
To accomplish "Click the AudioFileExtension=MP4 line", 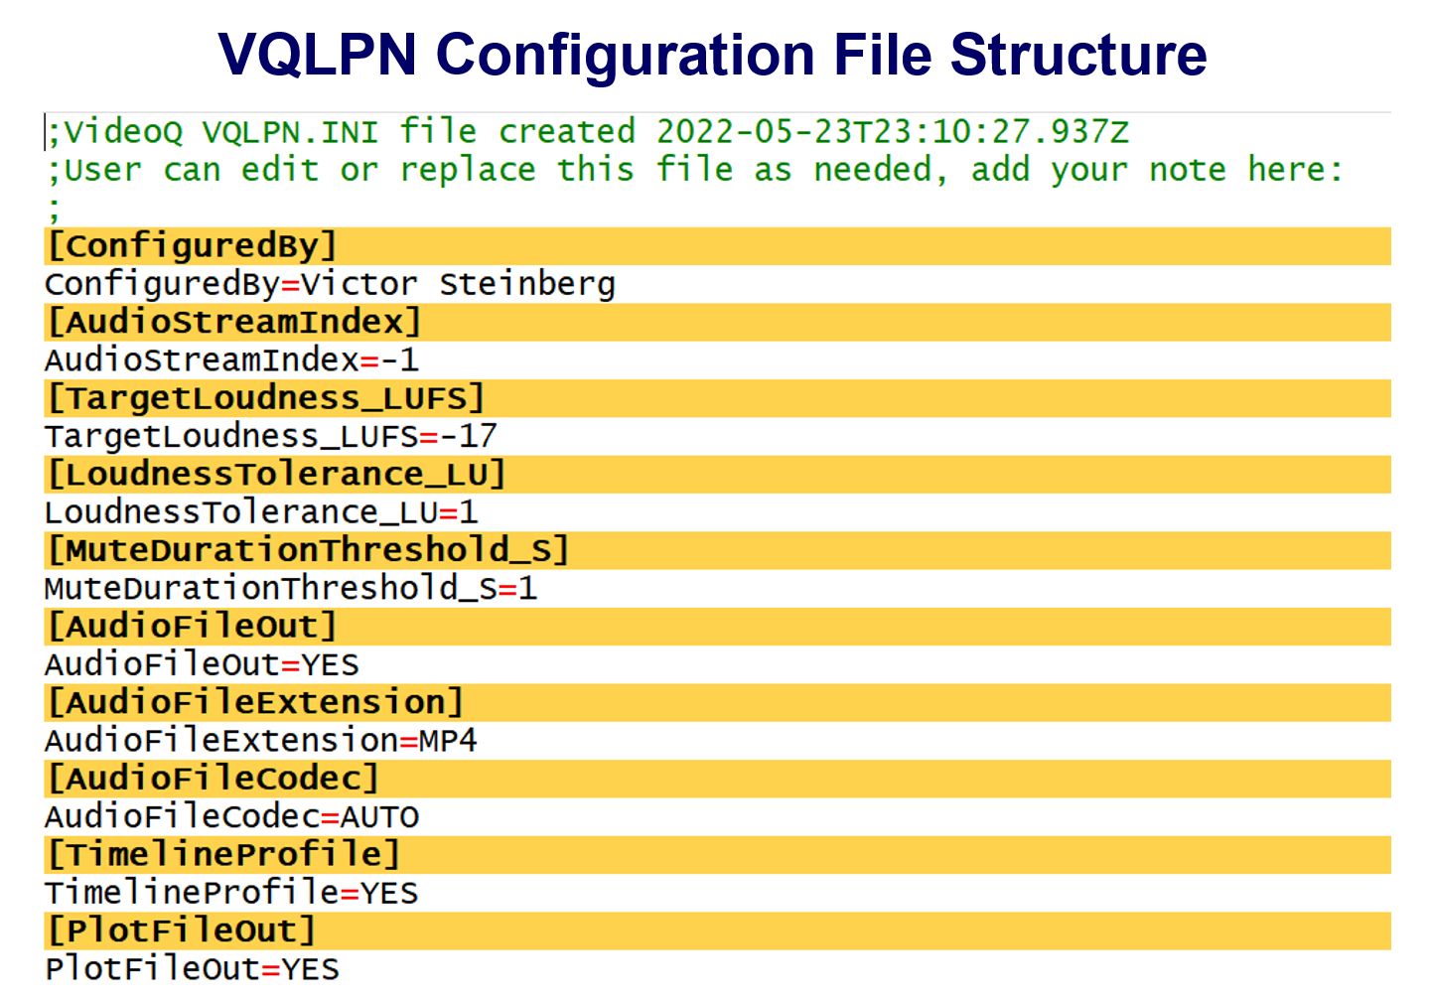I will [x=260, y=741].
